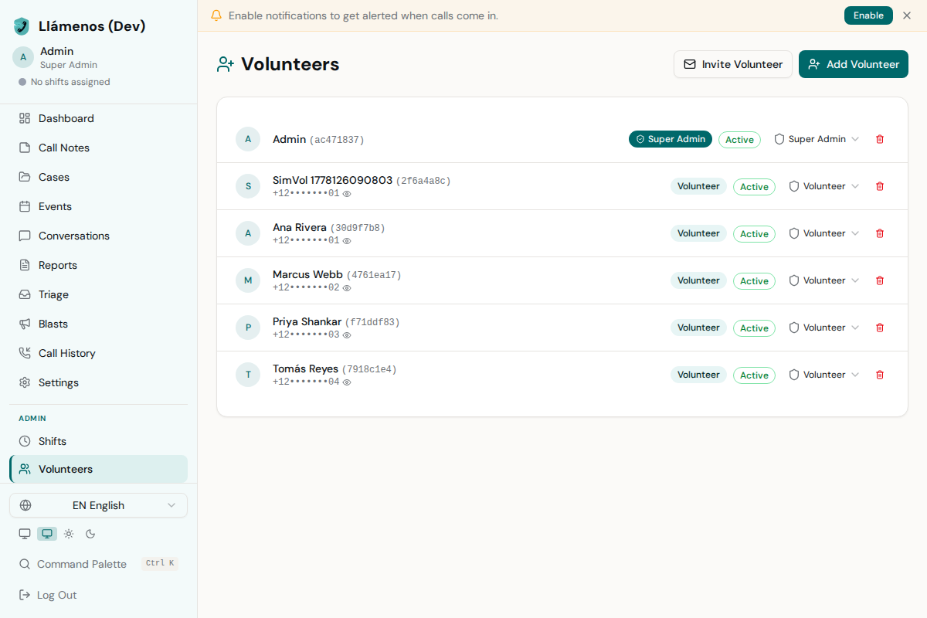
Task: Click the Cases folder icon
Action: point(25,177)
